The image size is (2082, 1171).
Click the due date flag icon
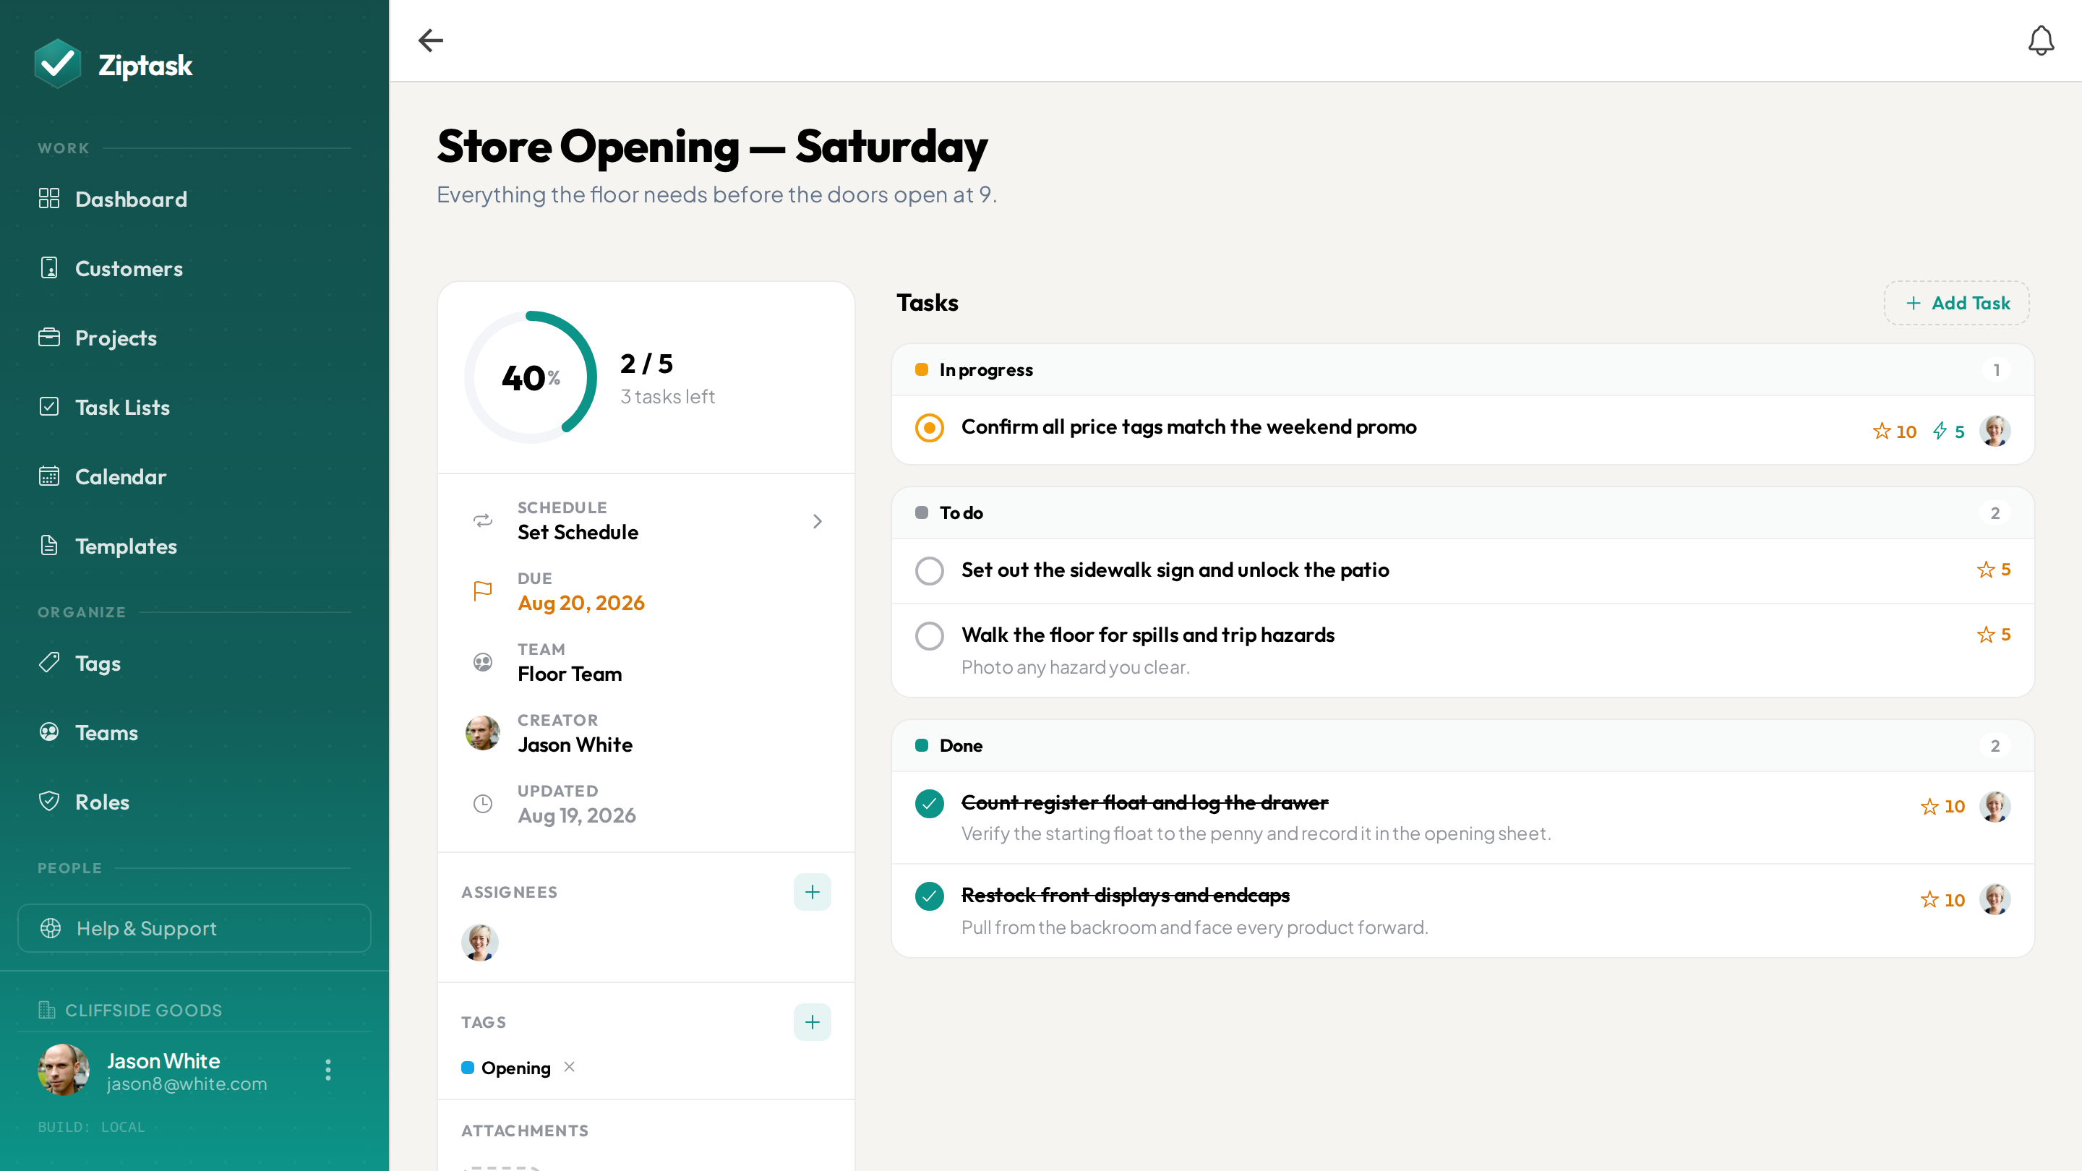click(x=482, y=591)
